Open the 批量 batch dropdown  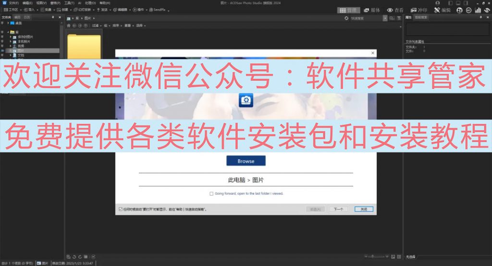48,10
